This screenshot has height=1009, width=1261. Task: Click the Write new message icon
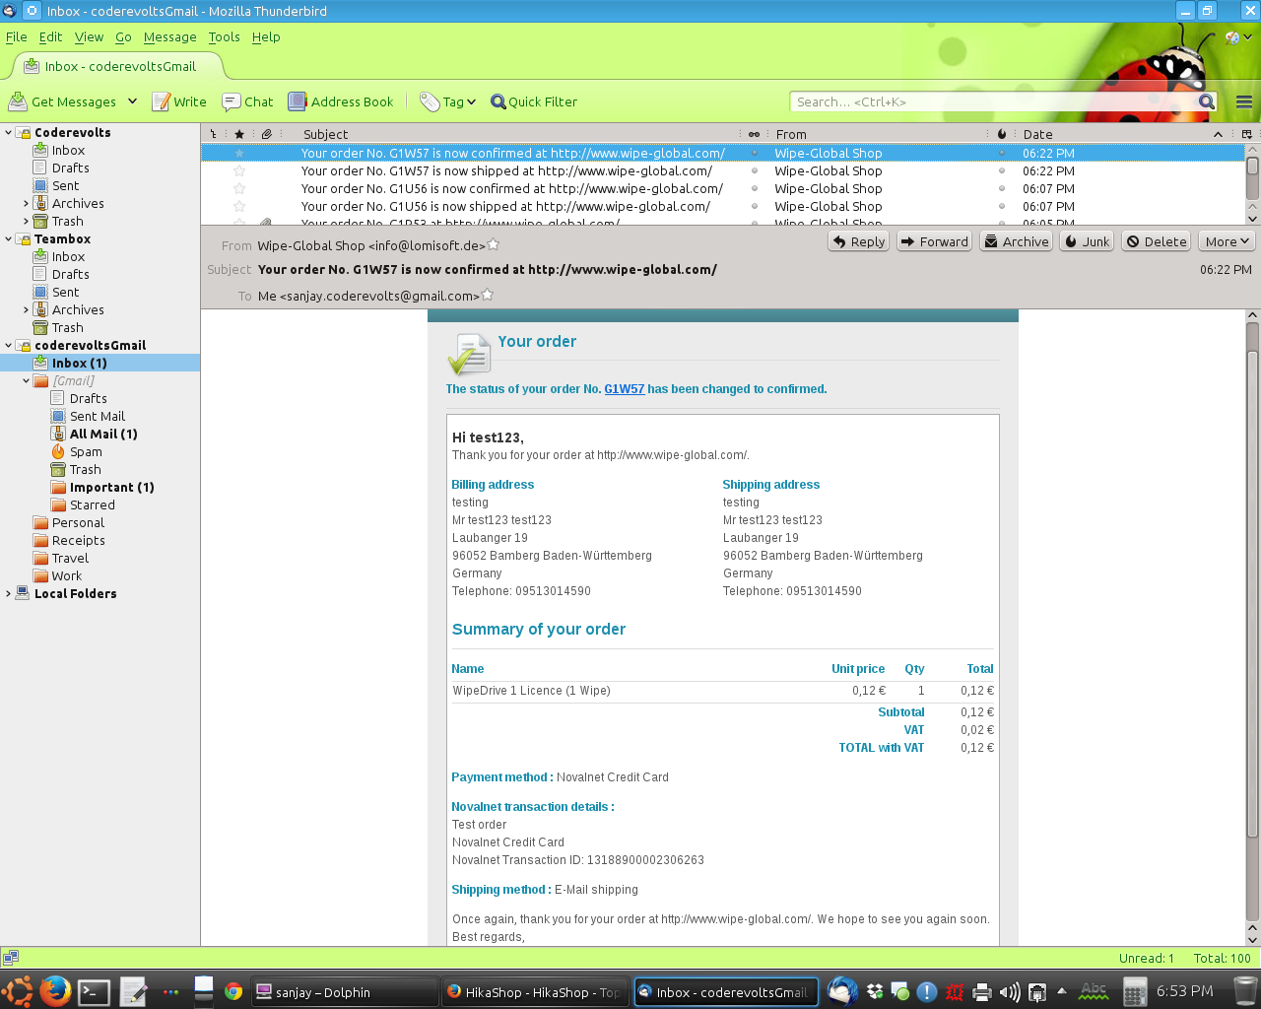162,101
